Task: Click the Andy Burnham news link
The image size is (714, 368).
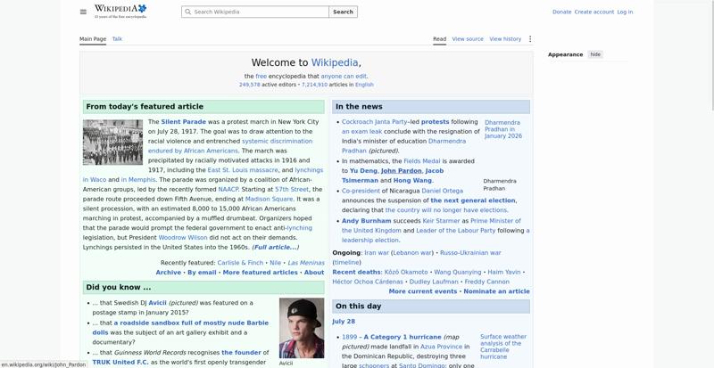Action: tap(366, 221)
